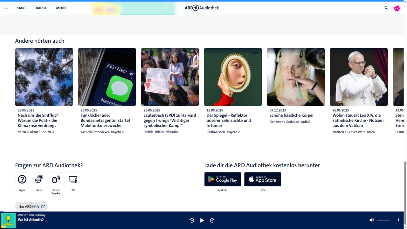
Task: Open the RADIO menu item
Action: [x=41, y=8]
